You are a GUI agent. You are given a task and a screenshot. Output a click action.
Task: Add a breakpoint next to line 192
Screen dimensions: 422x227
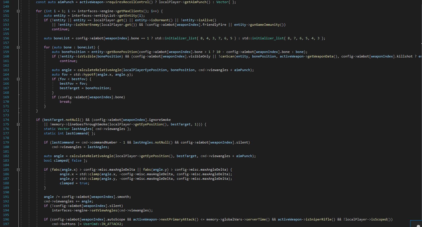(13, 201)
